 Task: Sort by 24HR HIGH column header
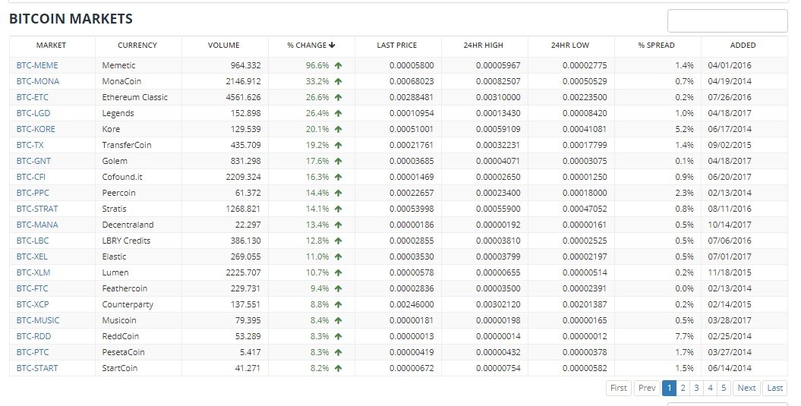[x=483, y=45]
